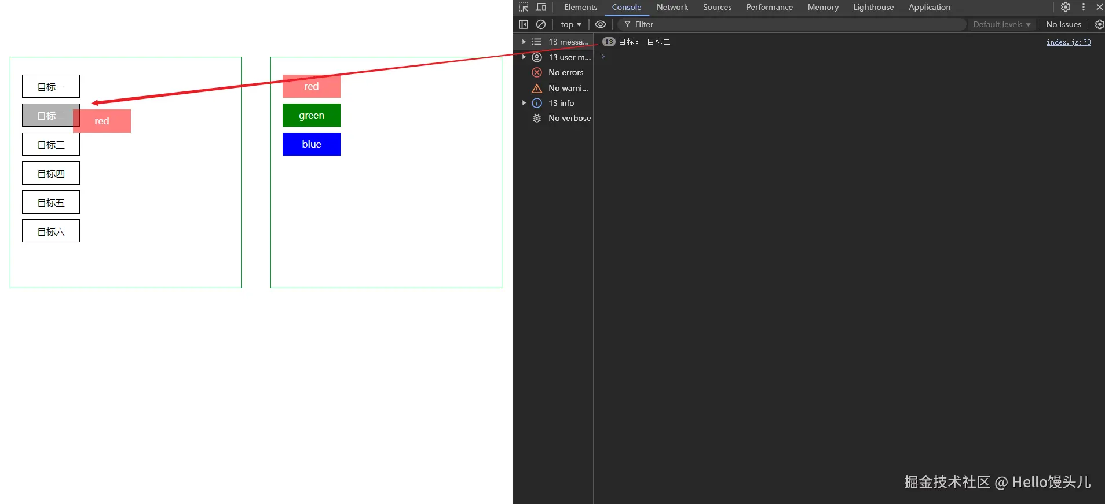
Task: Switch to the Network tab
Action: coord(672,7)
